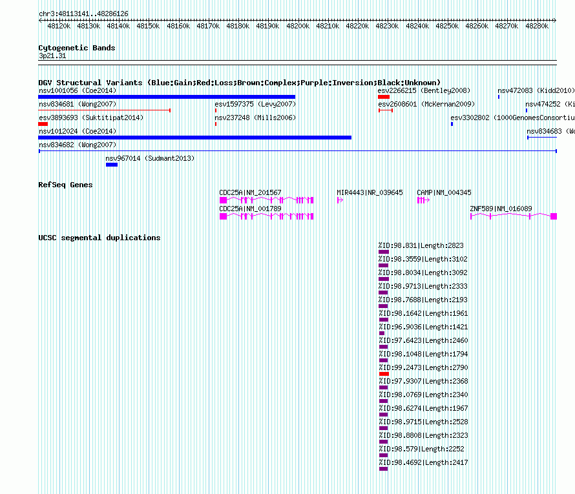Open duplication %ID:98.579 Length:2252

tap(421, 449)
